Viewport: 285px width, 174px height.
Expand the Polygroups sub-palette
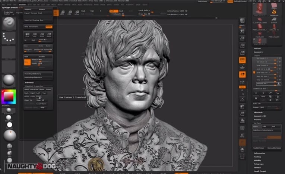coord(259,164)
